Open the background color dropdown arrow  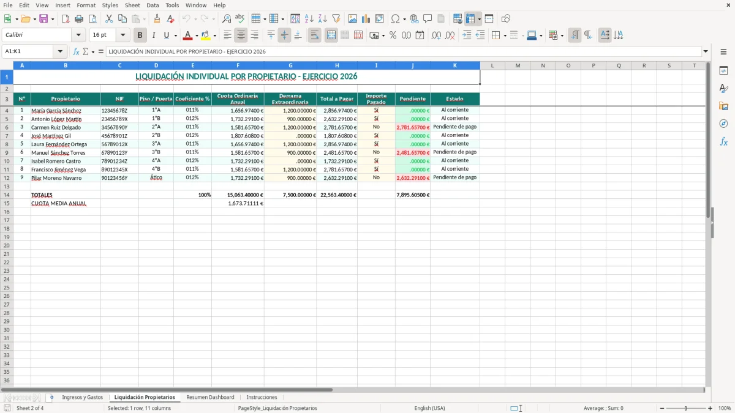tap(214, 35)
